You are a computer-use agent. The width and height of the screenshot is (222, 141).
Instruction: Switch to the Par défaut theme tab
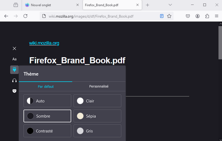46,86
